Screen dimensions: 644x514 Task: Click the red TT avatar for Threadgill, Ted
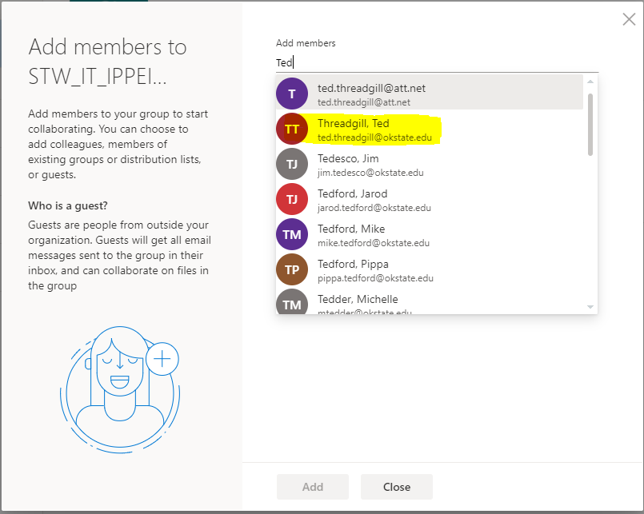pos(292,129)
